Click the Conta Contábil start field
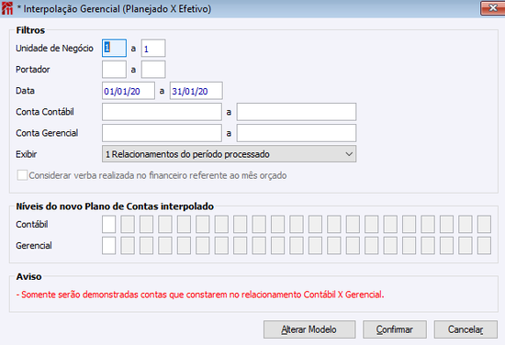This screenshot has width=505, height=345. (162, 112)
